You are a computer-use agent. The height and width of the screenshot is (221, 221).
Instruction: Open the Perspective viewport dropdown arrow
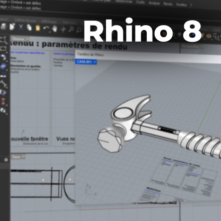[202, 47]
